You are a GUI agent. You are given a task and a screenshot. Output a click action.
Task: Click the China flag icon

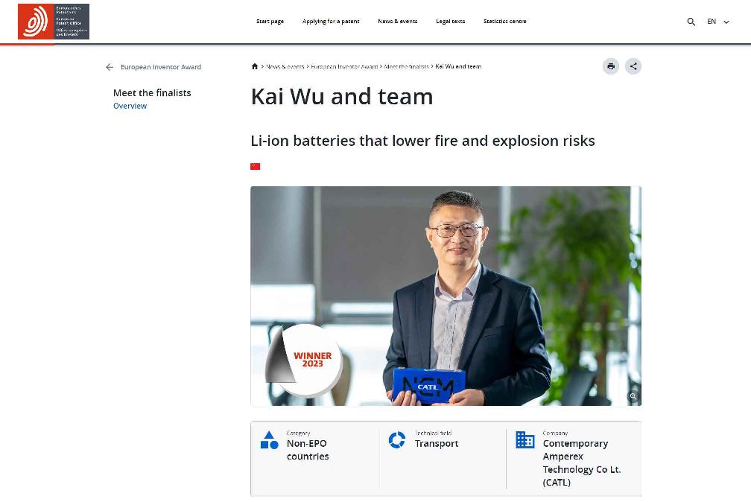256,166
